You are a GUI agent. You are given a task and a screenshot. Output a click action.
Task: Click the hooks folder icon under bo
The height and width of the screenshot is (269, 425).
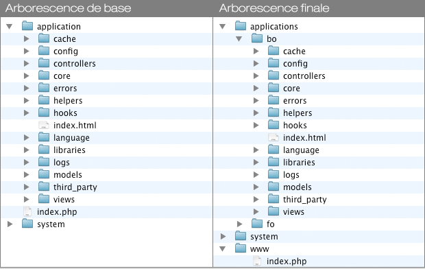(x=274, y=125)
